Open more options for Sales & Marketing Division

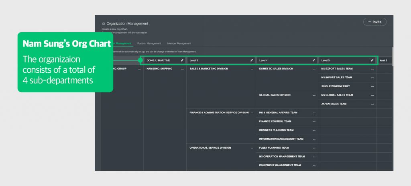(x=252, y=69)
